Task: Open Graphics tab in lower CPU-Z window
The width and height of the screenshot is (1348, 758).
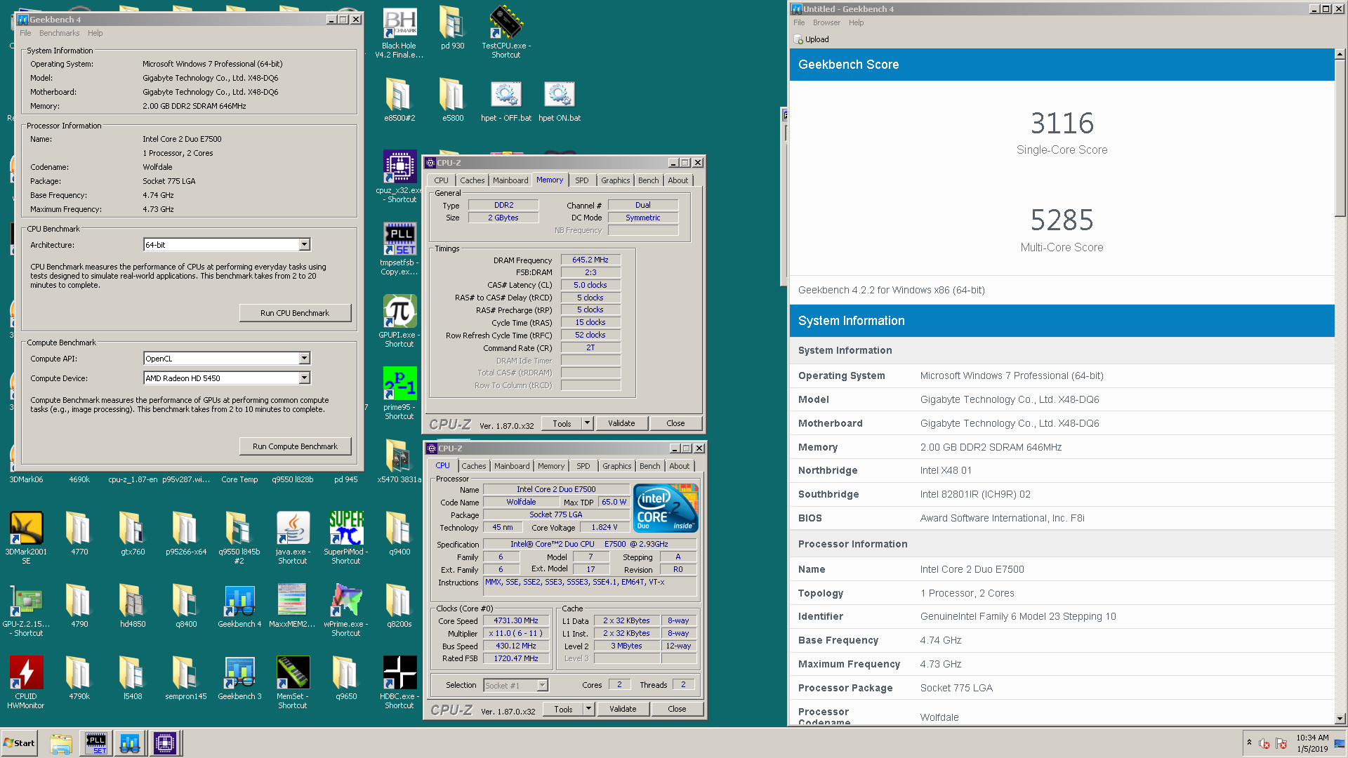Action: point(617,466)
